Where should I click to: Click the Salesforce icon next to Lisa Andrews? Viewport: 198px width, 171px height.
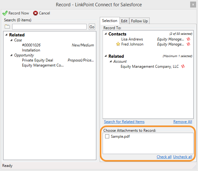(x=188, y=39)
